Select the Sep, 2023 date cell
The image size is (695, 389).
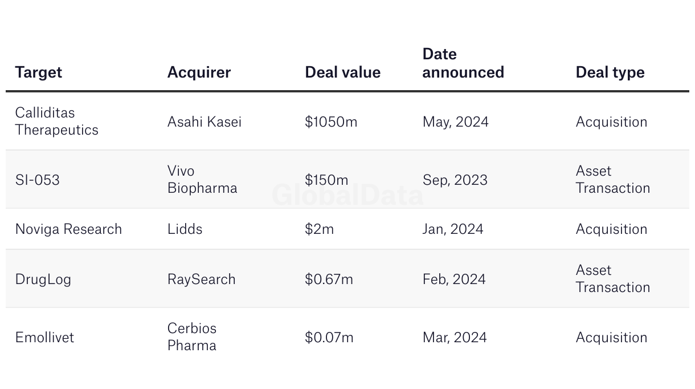point(455,180)
